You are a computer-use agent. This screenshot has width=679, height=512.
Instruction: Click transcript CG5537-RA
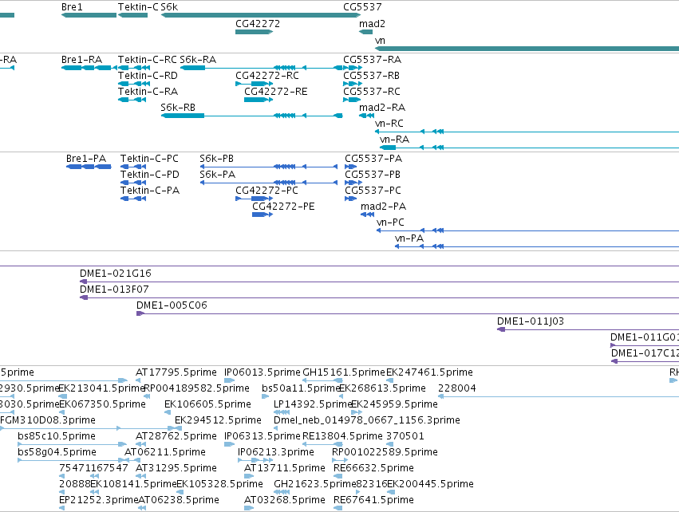click(372, 60)
